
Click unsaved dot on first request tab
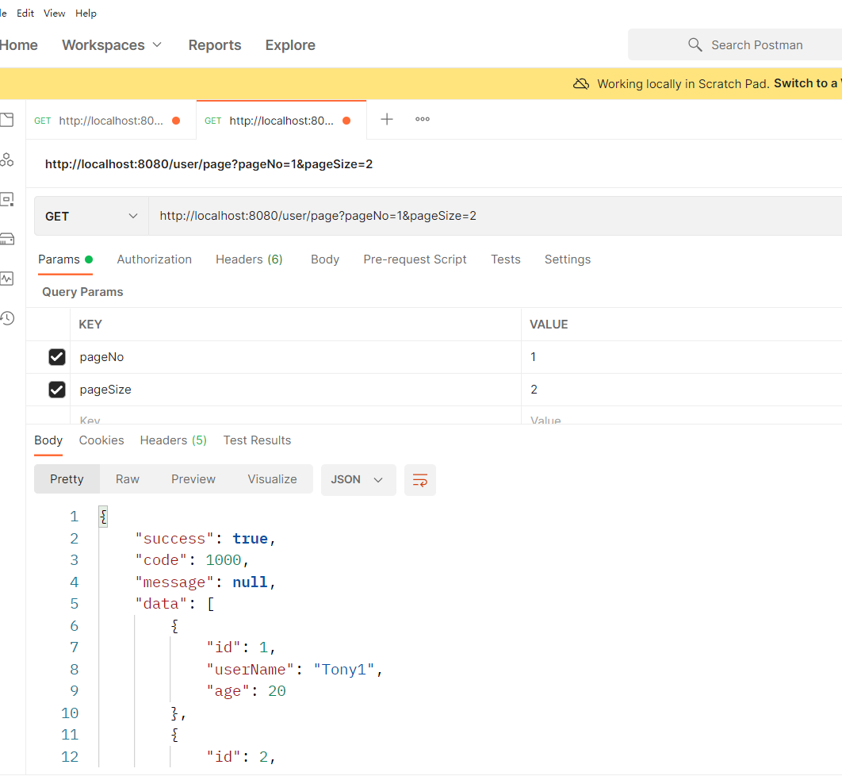[176, 121]
